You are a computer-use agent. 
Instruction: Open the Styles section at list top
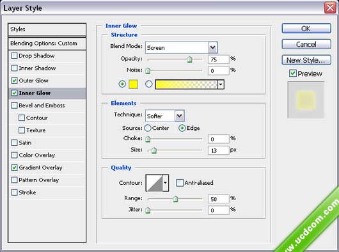(47, 29)
